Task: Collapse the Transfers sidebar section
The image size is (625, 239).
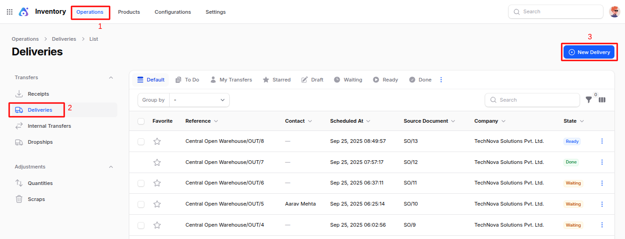Action: coord(111,78)
